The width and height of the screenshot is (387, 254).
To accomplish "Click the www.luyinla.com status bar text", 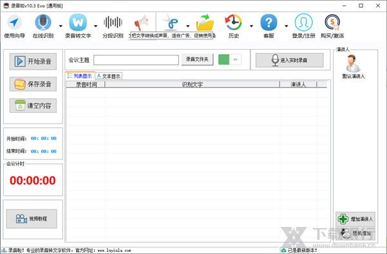I will 114,251.
